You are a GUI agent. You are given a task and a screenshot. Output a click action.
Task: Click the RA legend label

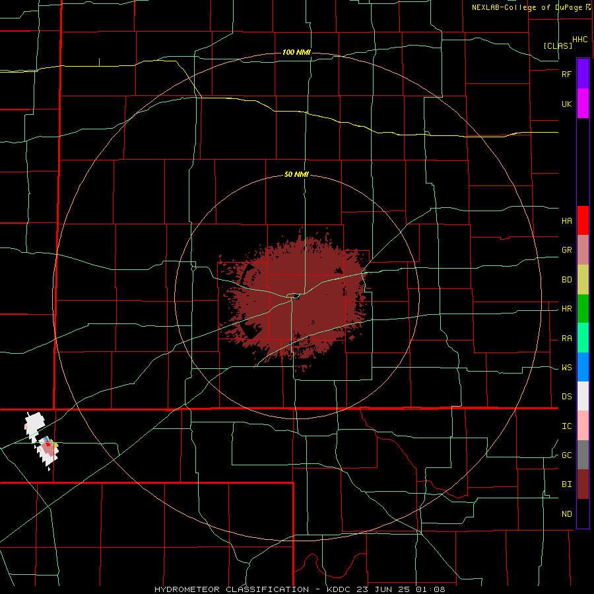click(567, 339)
